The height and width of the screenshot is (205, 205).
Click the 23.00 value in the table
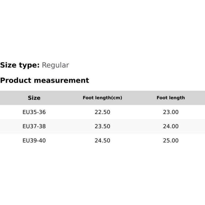point(171,112)
